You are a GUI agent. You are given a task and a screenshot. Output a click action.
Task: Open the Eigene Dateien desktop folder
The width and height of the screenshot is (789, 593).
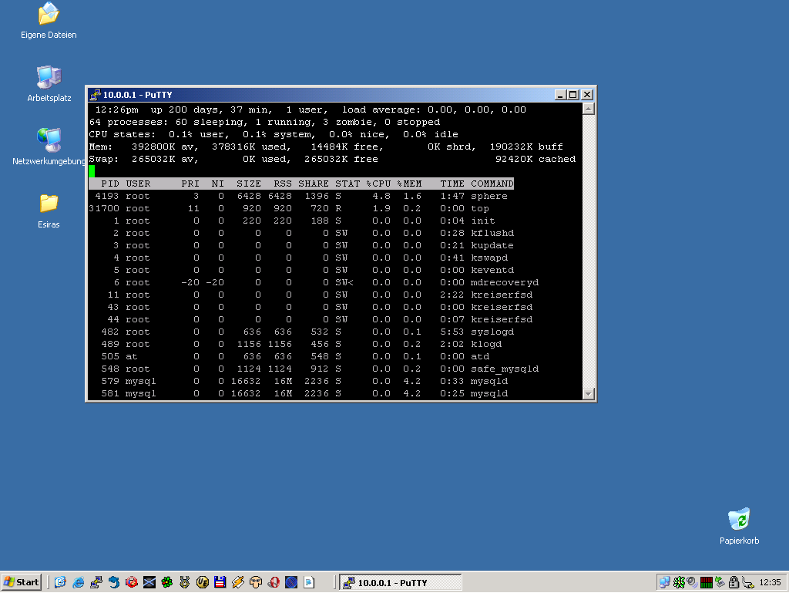point(48,17)
